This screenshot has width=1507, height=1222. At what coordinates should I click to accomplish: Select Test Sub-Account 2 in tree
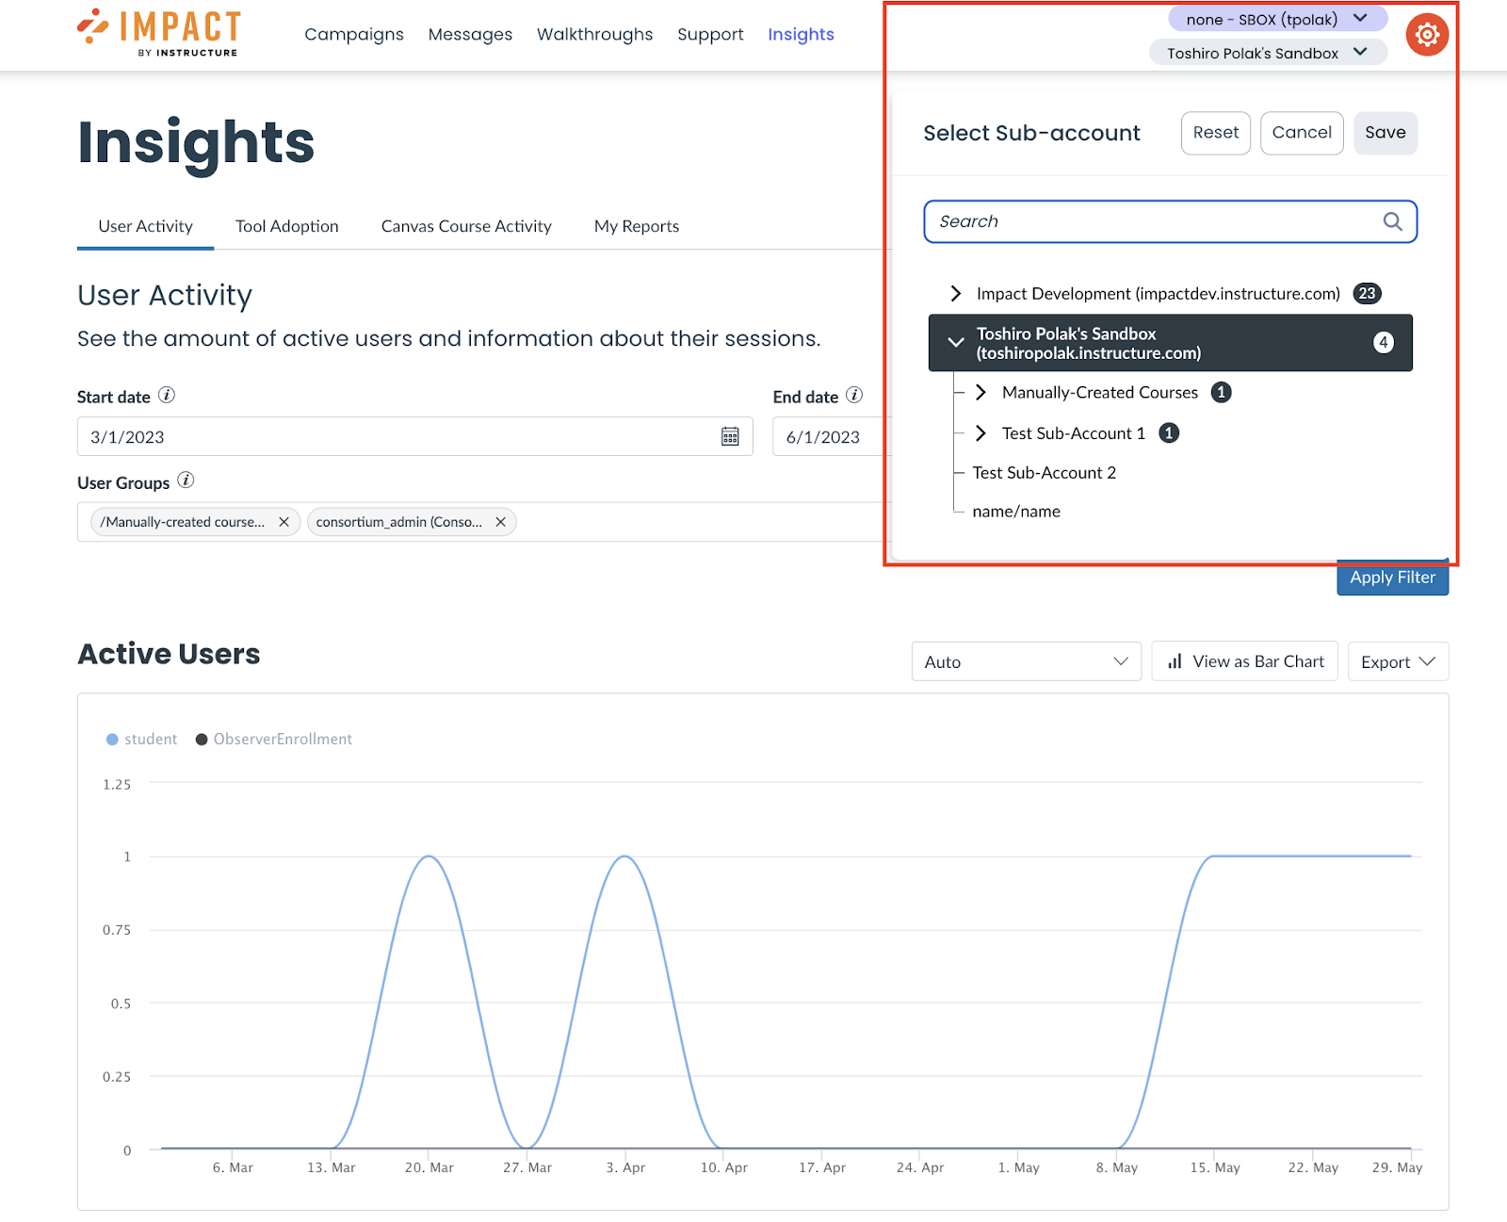click(1044, 473)
